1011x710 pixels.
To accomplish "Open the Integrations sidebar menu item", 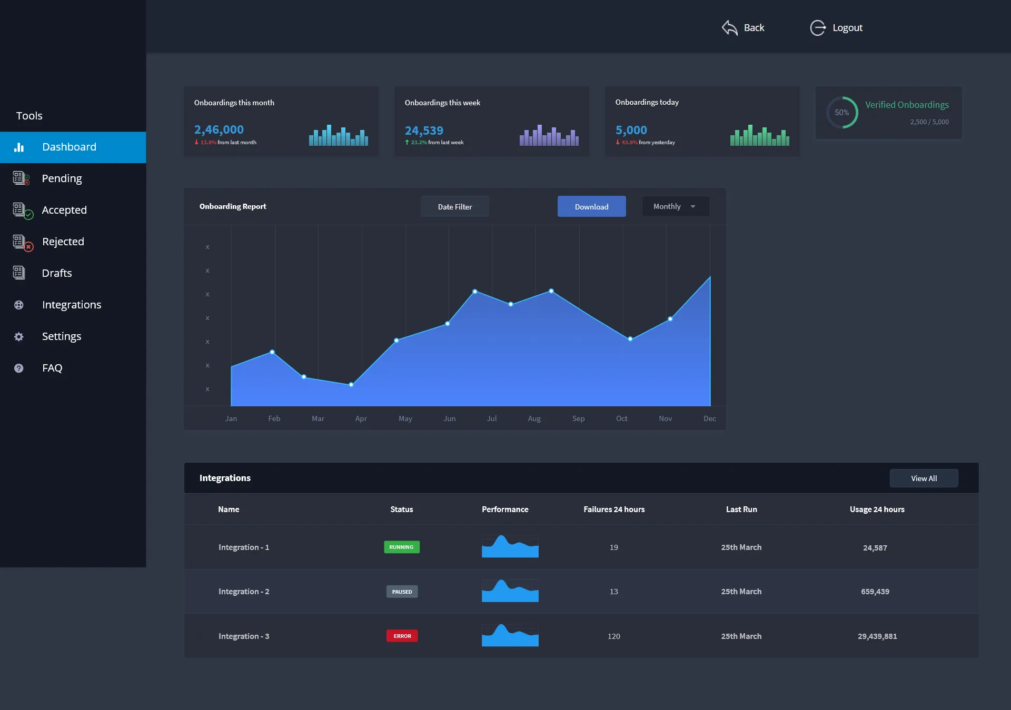I will (72, 305).
